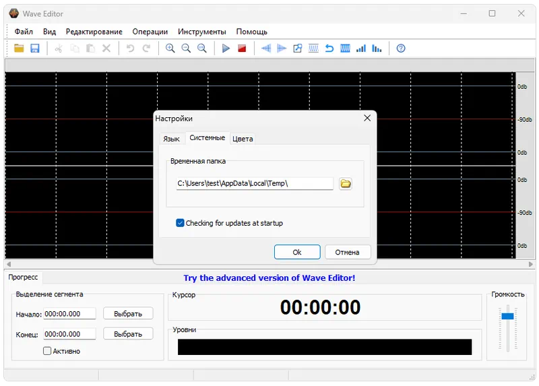This screenshot has width=539, height=386.
Task: Click the Open file folder icon
Action: (x=19, y=49)
